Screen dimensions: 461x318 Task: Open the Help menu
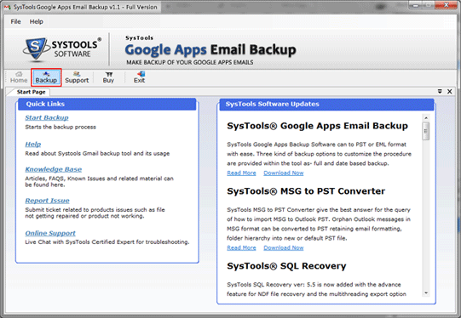[36, 21]
